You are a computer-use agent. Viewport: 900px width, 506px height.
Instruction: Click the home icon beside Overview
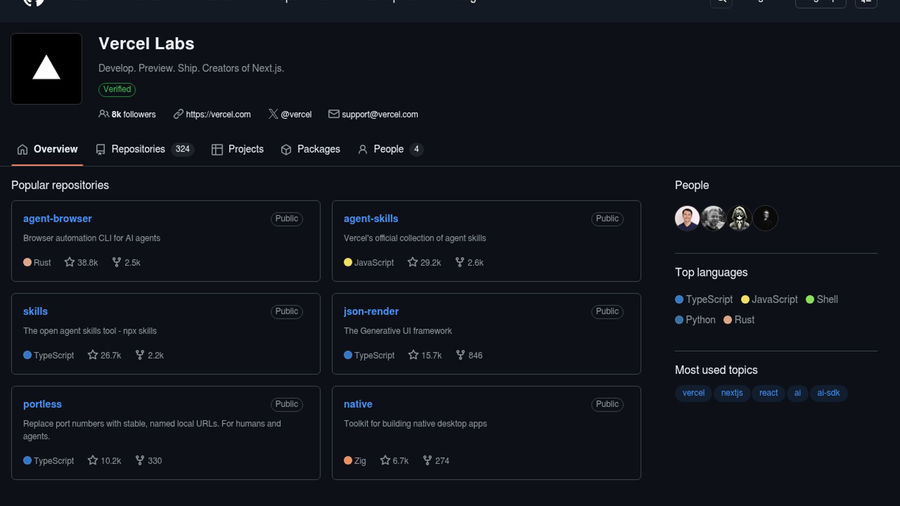coord(22,149)
